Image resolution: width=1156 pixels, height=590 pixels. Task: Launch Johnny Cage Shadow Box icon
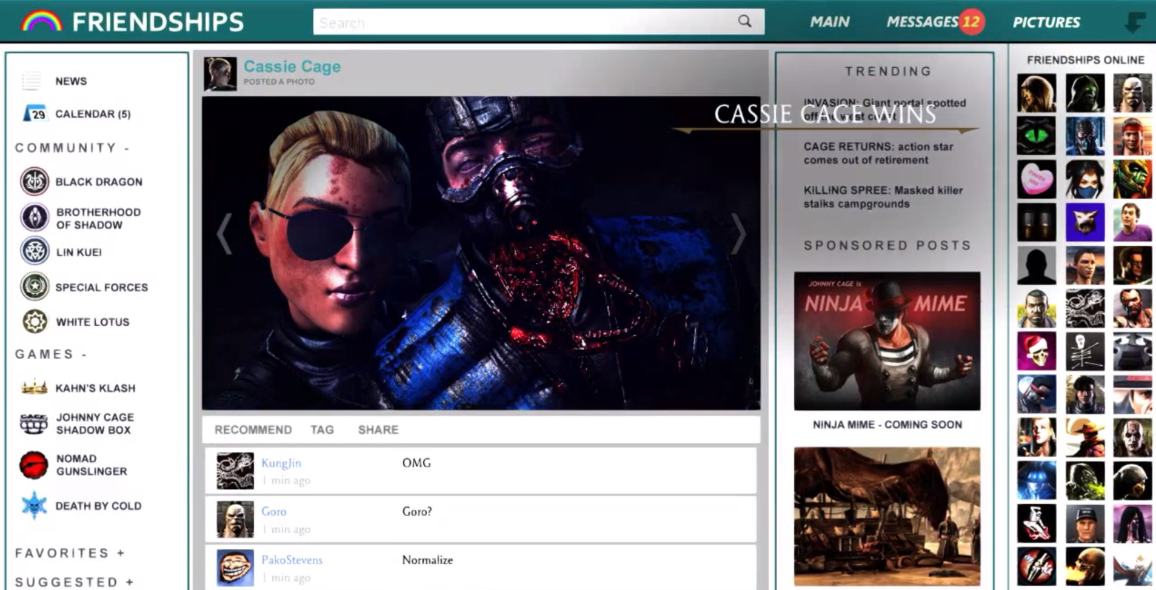tap(33, 423)
